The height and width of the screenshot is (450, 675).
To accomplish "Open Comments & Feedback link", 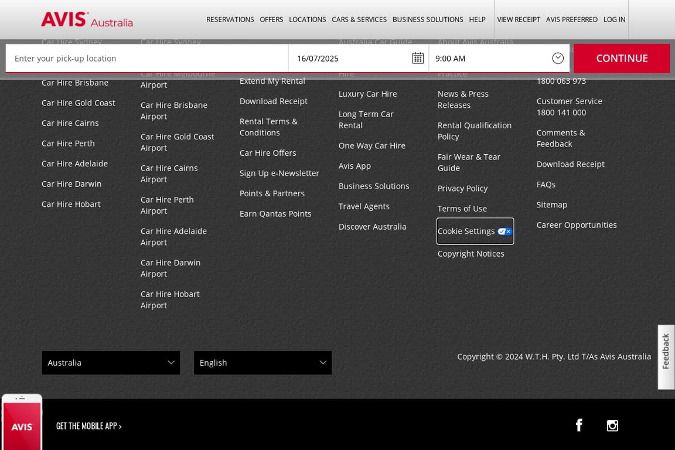I will (x=561, y=138).
